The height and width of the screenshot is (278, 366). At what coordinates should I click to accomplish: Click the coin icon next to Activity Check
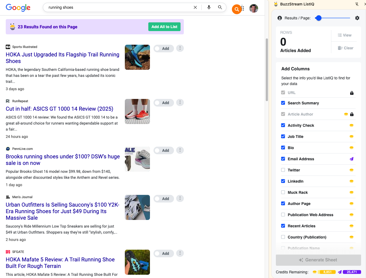(352, 125)
